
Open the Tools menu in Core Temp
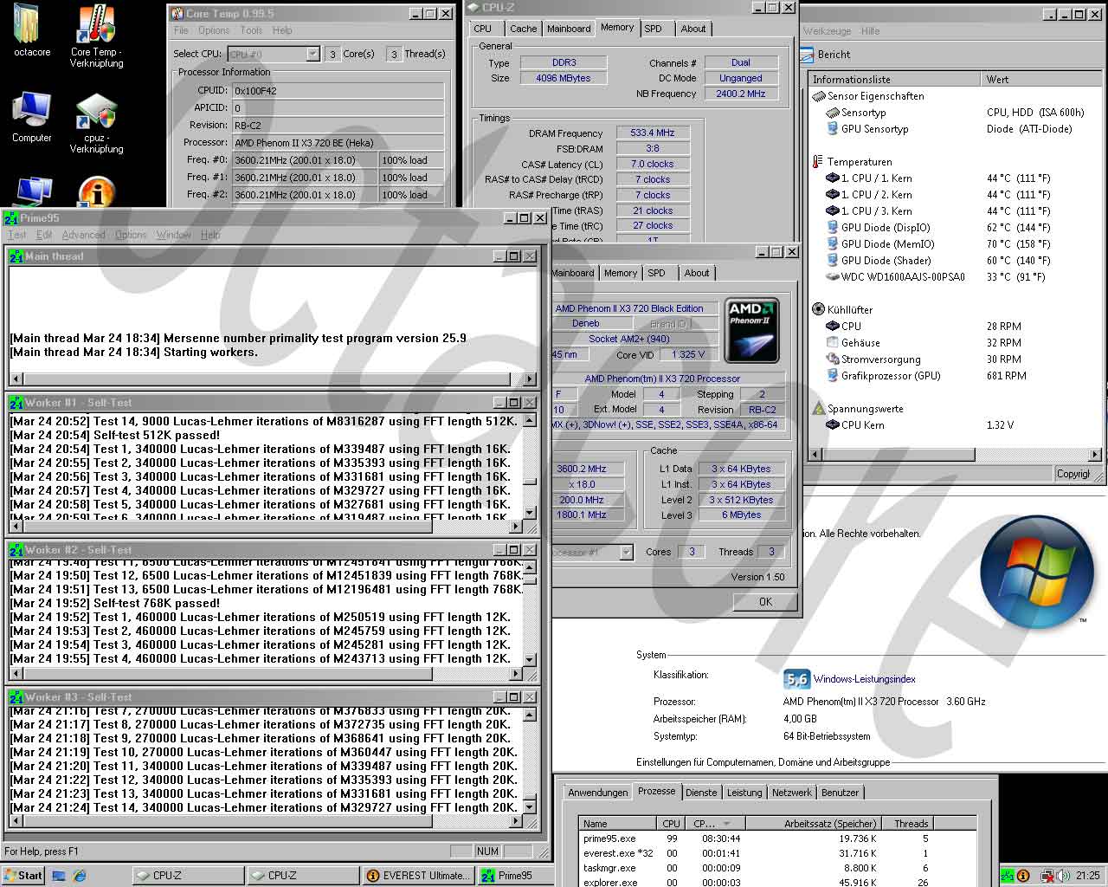coord(251,30)
